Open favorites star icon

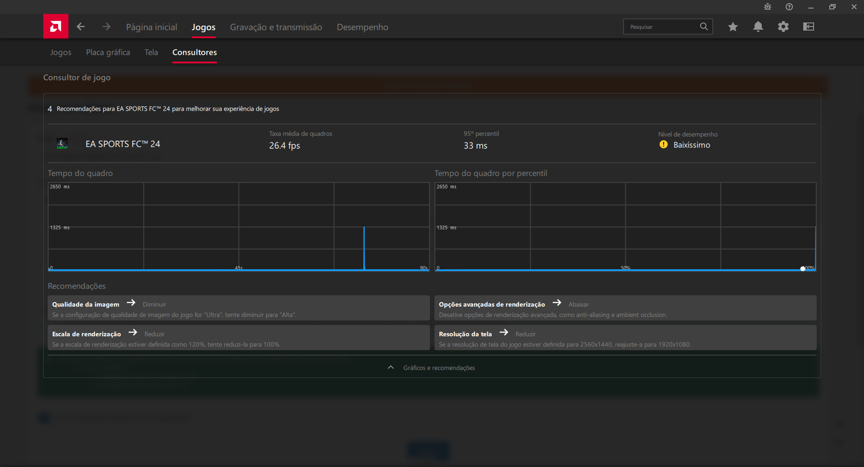(733, 27)
